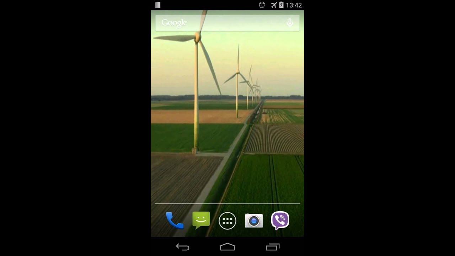Tap the airplane mode status icon
Image resolution: width=455 pixels, height=256 pixels.
click(x=273, y=5)
